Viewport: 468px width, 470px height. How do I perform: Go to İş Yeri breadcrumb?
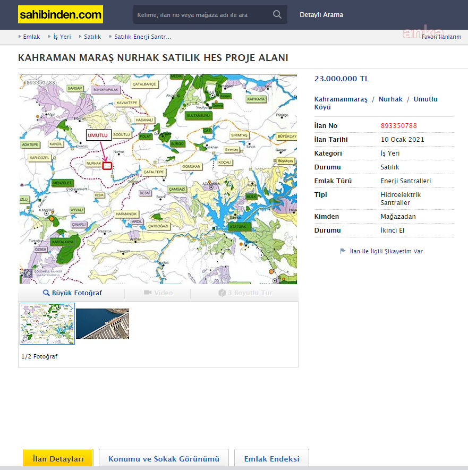62,37
